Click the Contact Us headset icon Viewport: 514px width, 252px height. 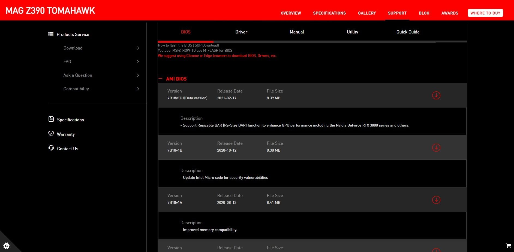[x=51, y=148]
